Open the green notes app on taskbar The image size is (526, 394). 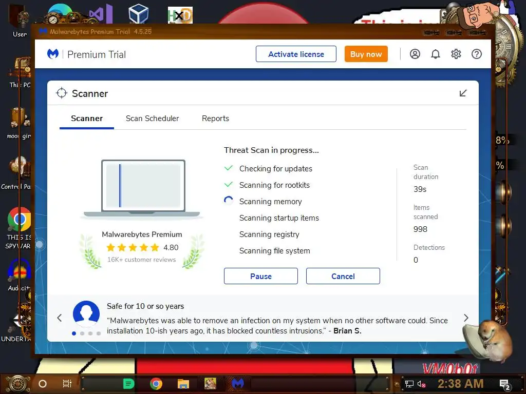coord(128,384)
